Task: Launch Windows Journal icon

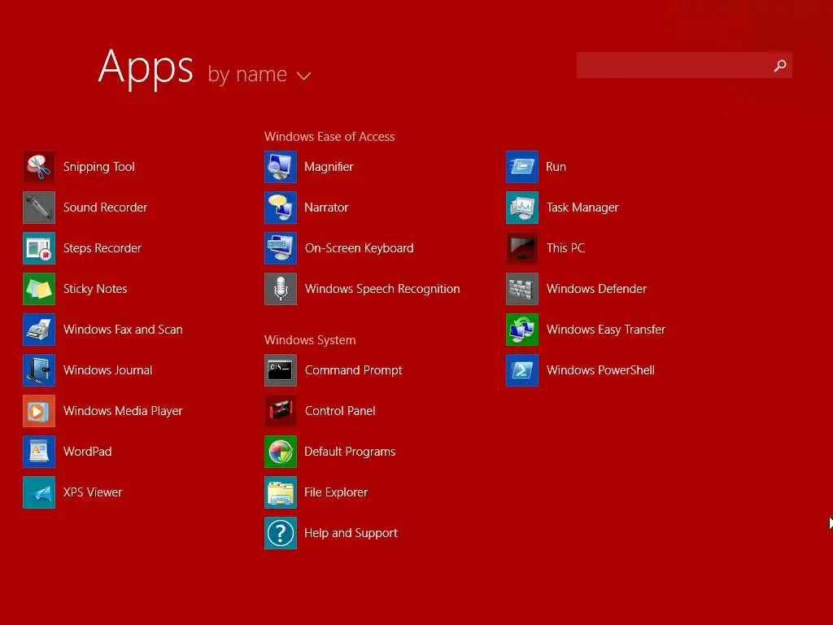Action: pos(39,370)
